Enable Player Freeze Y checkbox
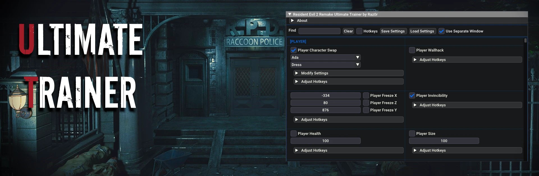Screen dimensions: 539x176 366,110
